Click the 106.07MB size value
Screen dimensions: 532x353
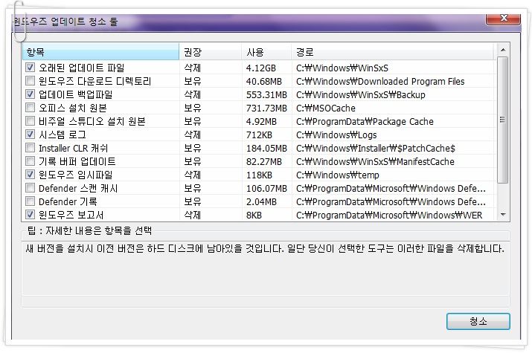pyautogui.click(x=266, y=188)
